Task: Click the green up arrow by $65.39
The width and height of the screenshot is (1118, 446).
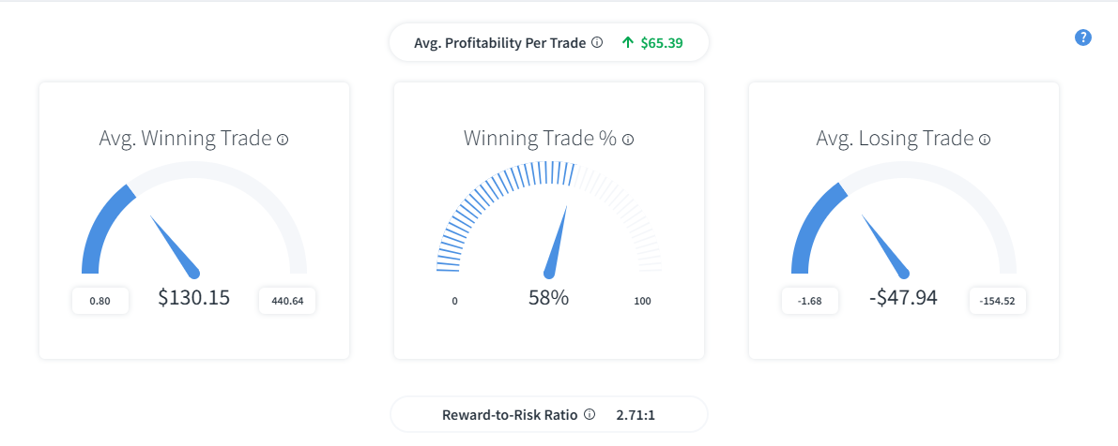Action: tap(627, 43)
